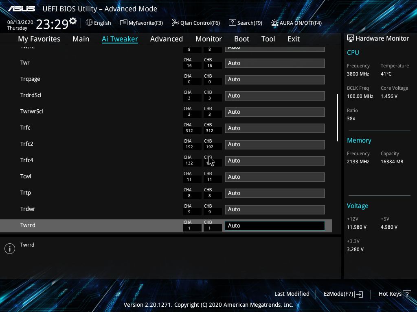
Task: Open the TwrwrScl Auto value field
Action: pyautogui.click(x=275, y=112)
